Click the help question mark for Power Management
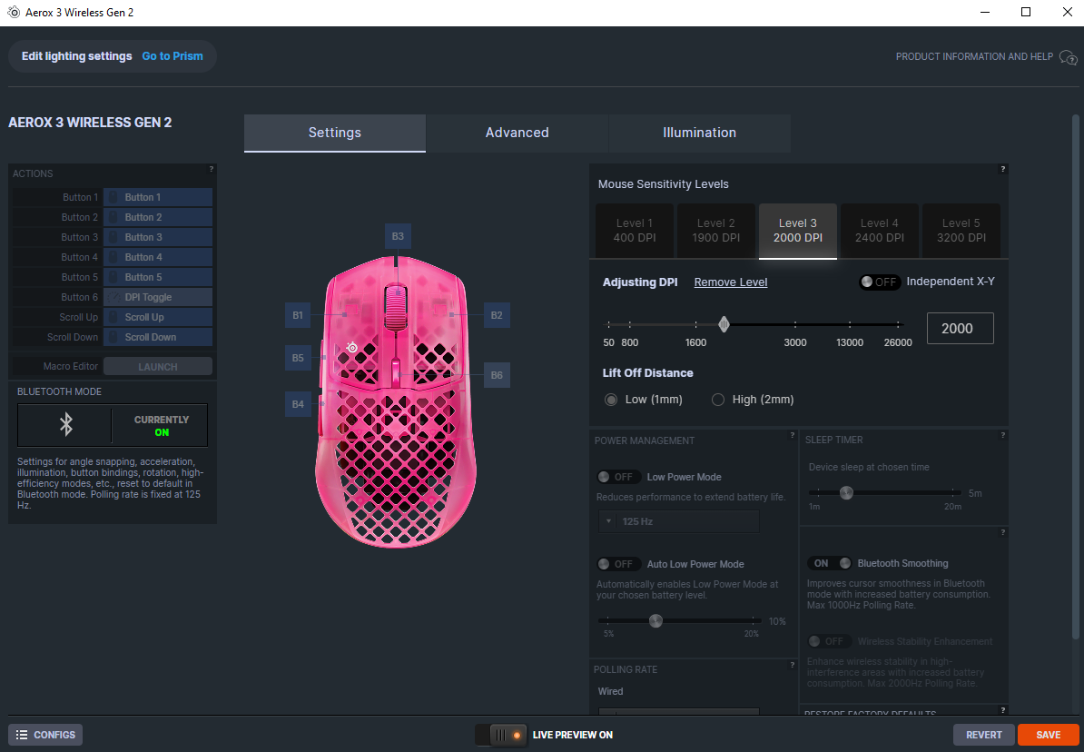Viewport: 1084px width, 752px height. click(x=793, y=435)
